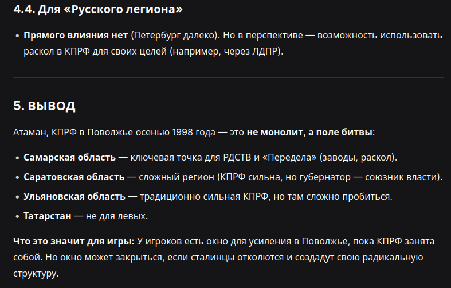
Task: Click the bold phrase "не монолит, а поле битвы"
Action: [x=310, y=132]
